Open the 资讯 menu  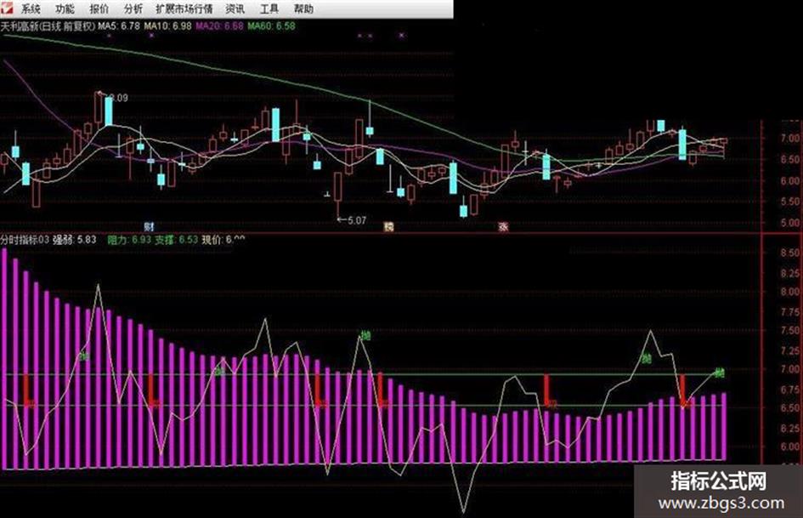click(235, 9)
